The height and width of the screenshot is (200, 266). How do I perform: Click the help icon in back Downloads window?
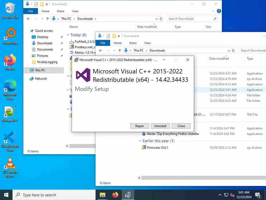[219, 11]
